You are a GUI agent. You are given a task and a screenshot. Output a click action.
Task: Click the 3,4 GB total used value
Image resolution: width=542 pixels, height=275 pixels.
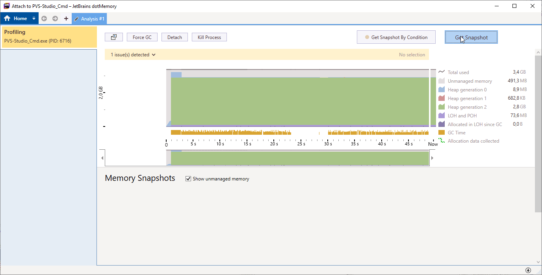click(519, 72)
